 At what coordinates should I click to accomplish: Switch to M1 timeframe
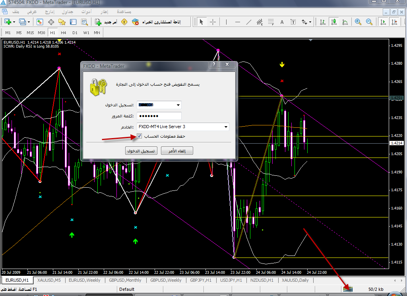click(x=8, y=33)
